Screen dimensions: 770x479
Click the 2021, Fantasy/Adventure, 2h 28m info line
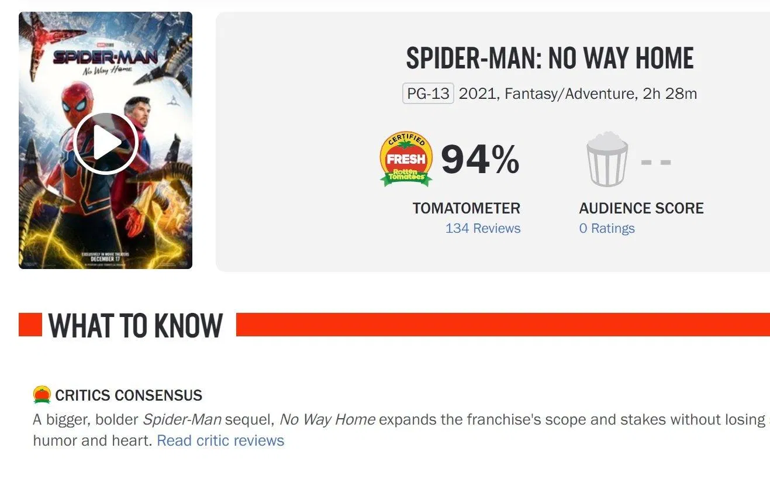pyautogui.click(x=578, y=94)
